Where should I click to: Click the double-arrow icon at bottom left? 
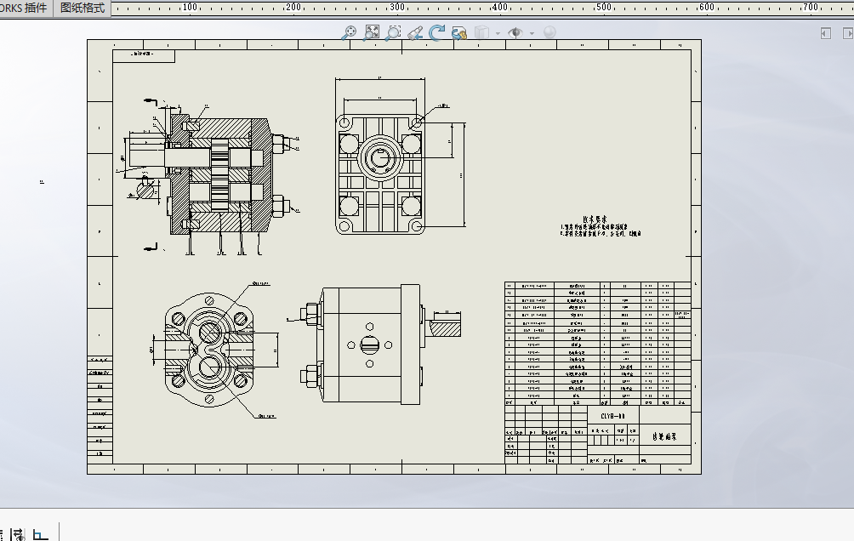[x=16, y=535]
